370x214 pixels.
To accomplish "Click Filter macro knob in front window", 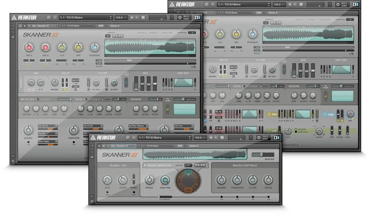I will click(x=253, y=180).
